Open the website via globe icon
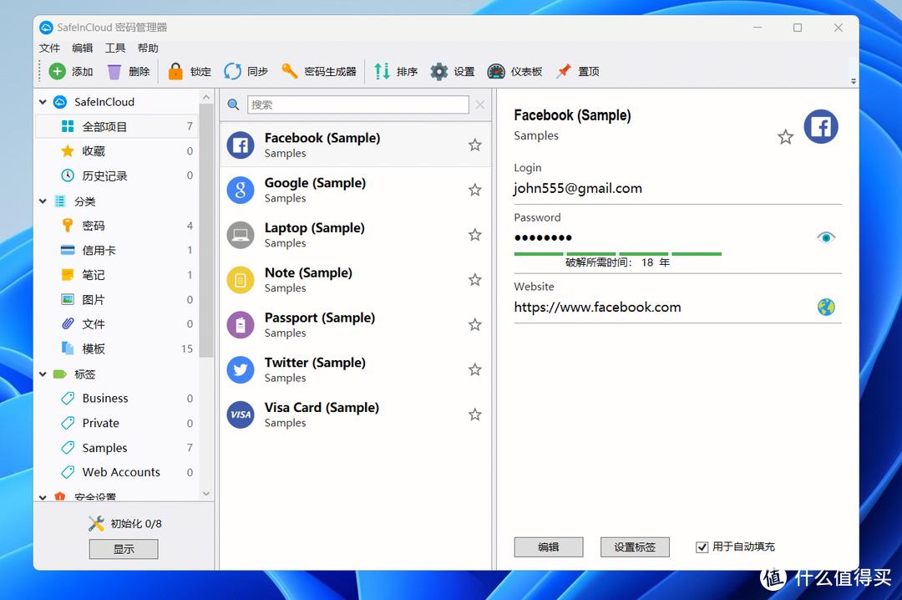 tap(826, 308)
